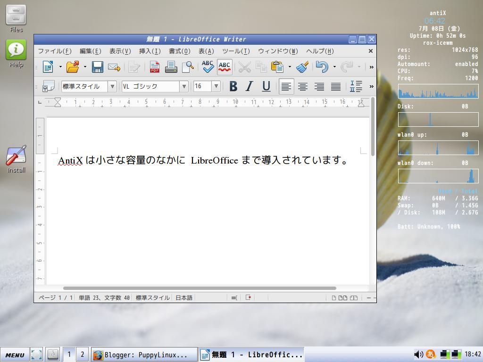Image resolution: width=483 pixels, height=362 pixels.
Task: Click the line spacing numbering icon
Action: (x=356, y=87)
